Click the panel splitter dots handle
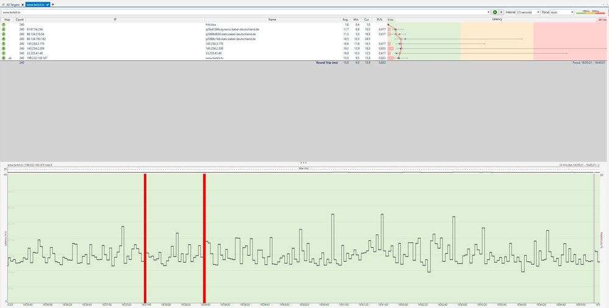The image size is (609, 308). (x=304, y=163)
